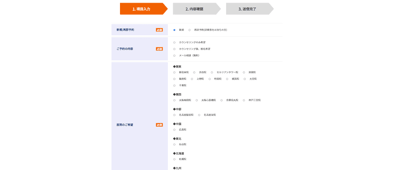Click the ご予約の内容 field label
The image size is (394, 170).
pyautogui.click(x=124, y=49)
